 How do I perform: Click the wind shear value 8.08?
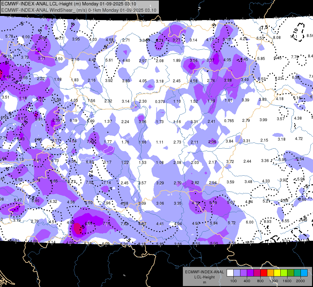tap(277, 37)
